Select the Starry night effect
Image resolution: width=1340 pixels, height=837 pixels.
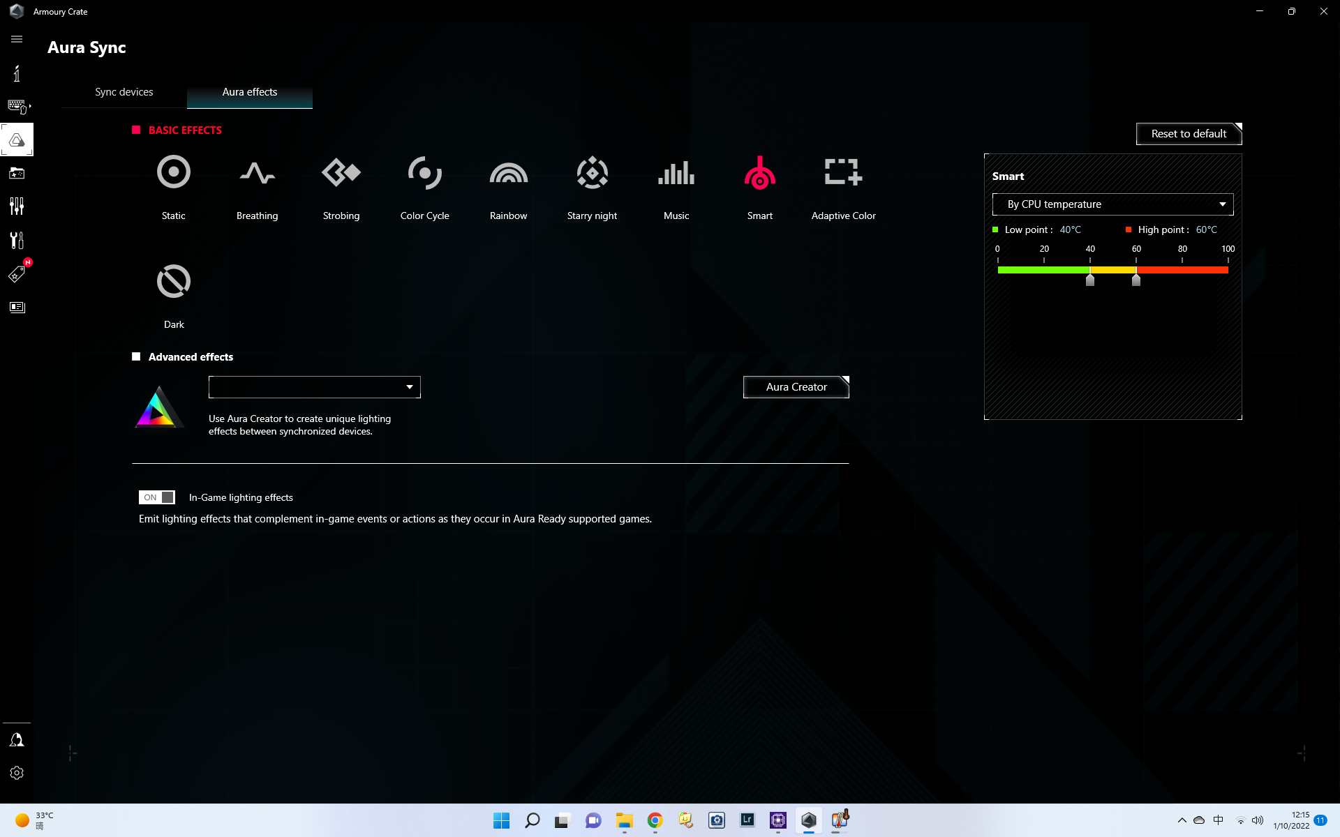[x=593, y=172]
